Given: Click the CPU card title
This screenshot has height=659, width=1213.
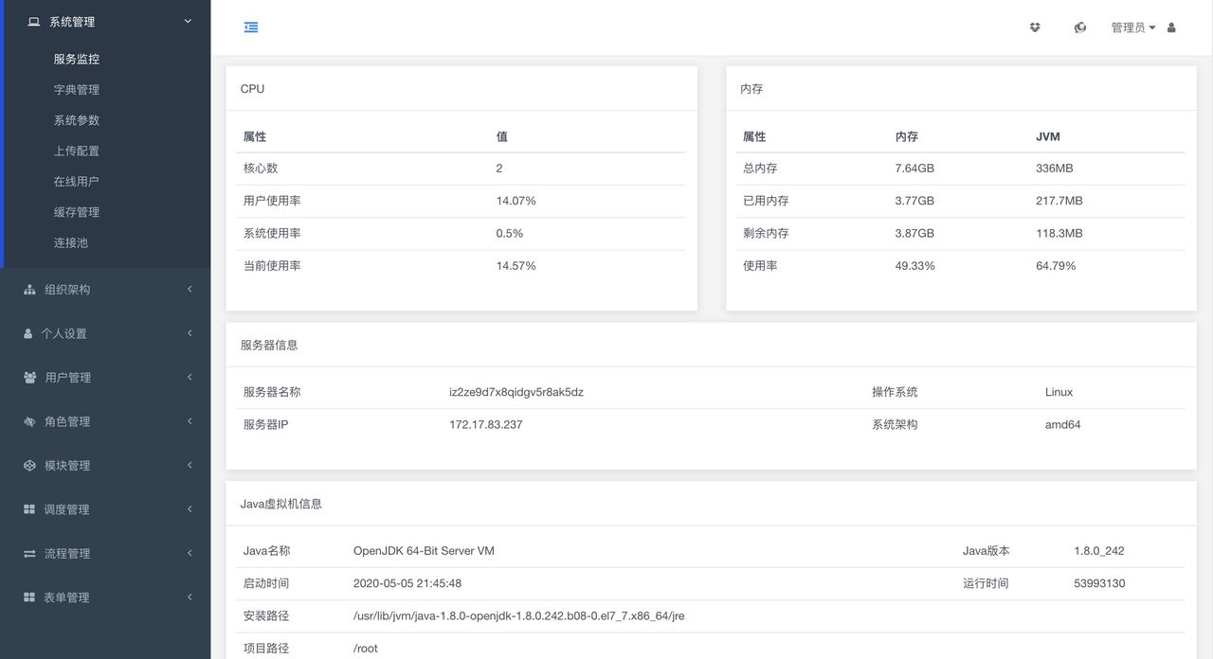Looking at the screenshot, I should [252, 89].
